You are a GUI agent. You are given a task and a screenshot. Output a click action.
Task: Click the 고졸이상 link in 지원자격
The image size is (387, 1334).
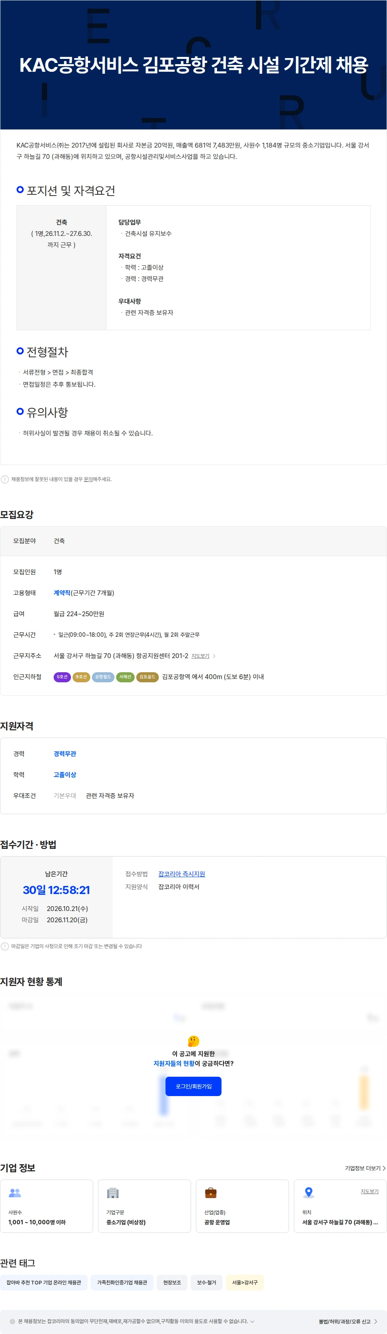(64, 775)
